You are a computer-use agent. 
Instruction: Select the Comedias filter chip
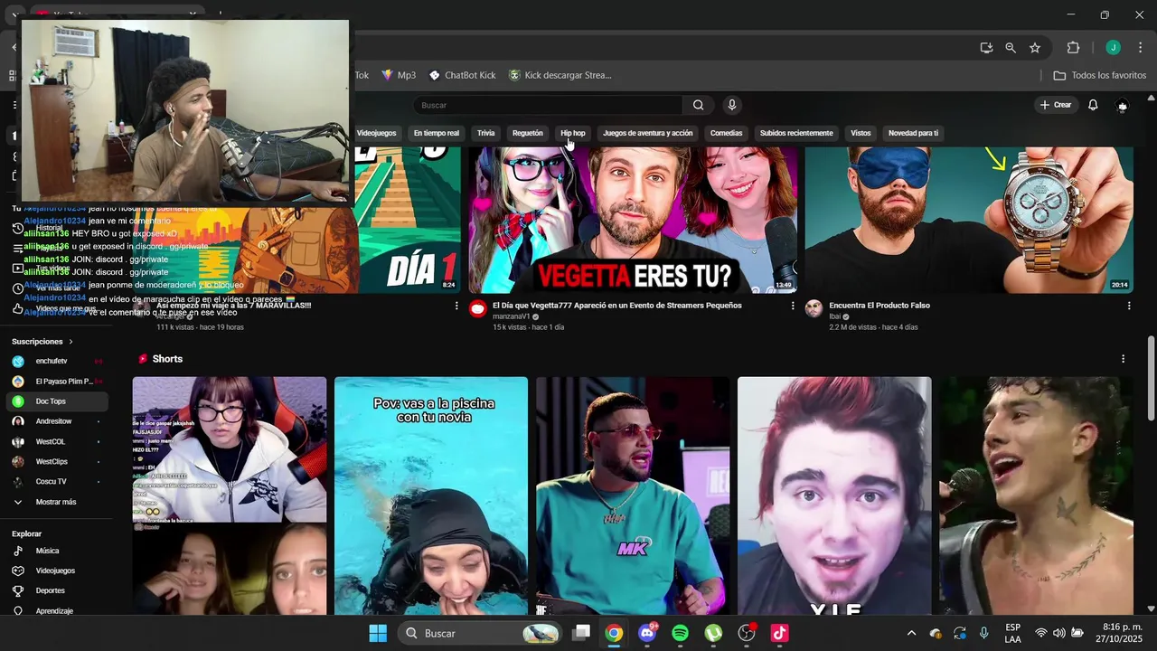[x=726, y=133]
